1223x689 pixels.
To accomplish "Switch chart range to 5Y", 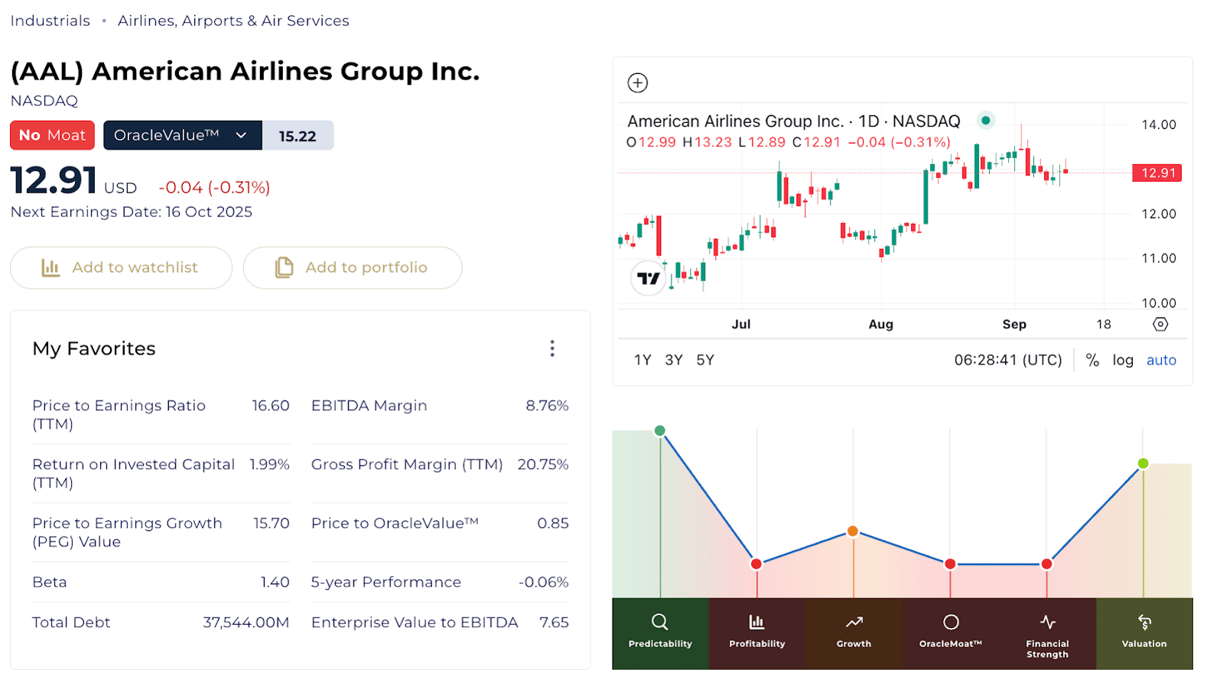I will click(x=704, y=361).
